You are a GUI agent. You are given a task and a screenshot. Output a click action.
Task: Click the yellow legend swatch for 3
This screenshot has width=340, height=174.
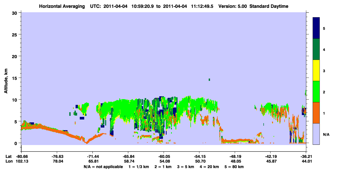pyautogui.click(x=316, y=70)
